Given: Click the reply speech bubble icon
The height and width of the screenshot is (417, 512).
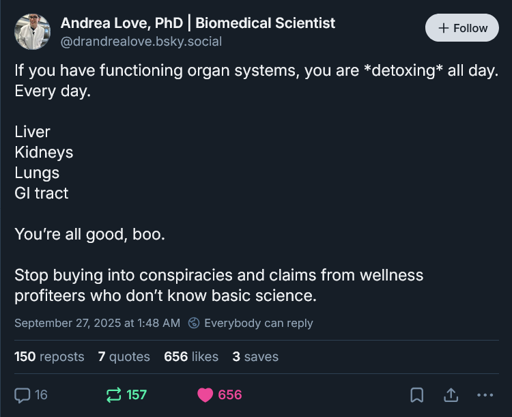Looking at the screenshot, I should pyautogui.click(x=23, y=394).
